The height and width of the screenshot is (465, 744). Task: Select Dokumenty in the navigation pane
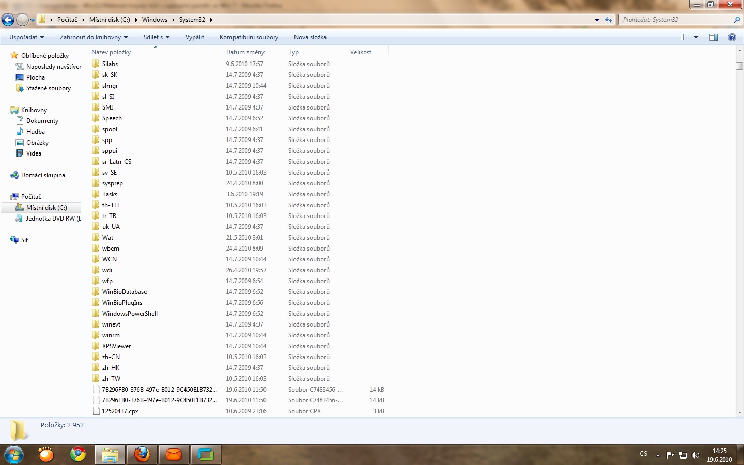[42, 121]
